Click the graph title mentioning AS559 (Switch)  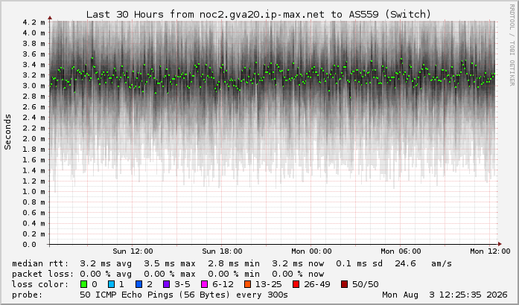[x=258, y=15]
